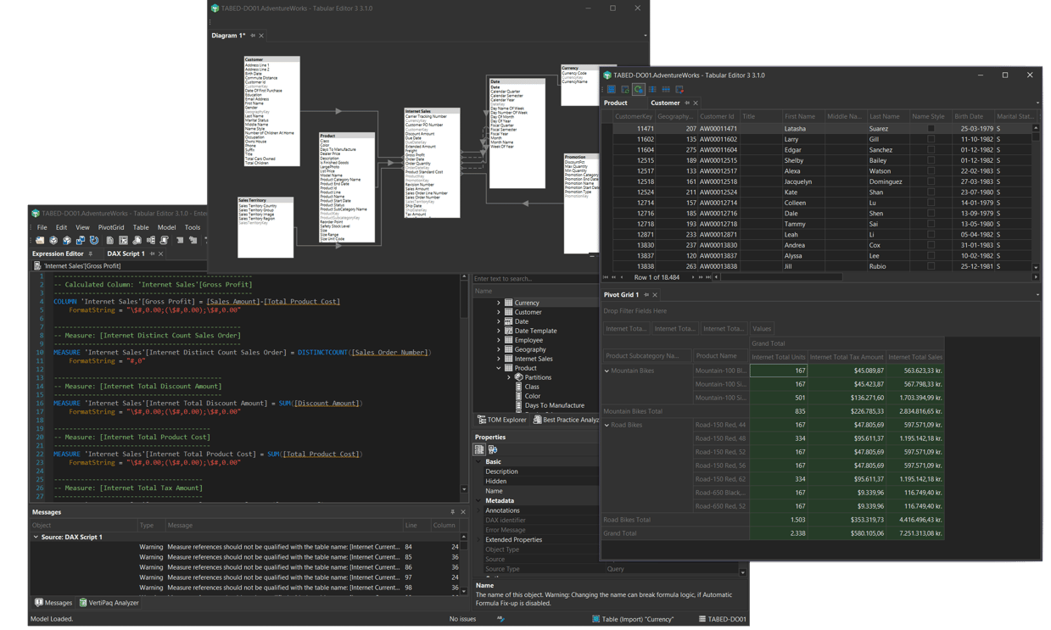Toggle the pin on the Expression Editor tab
Viewport: 1051px width, 630px height.
[x=90, y=254]
